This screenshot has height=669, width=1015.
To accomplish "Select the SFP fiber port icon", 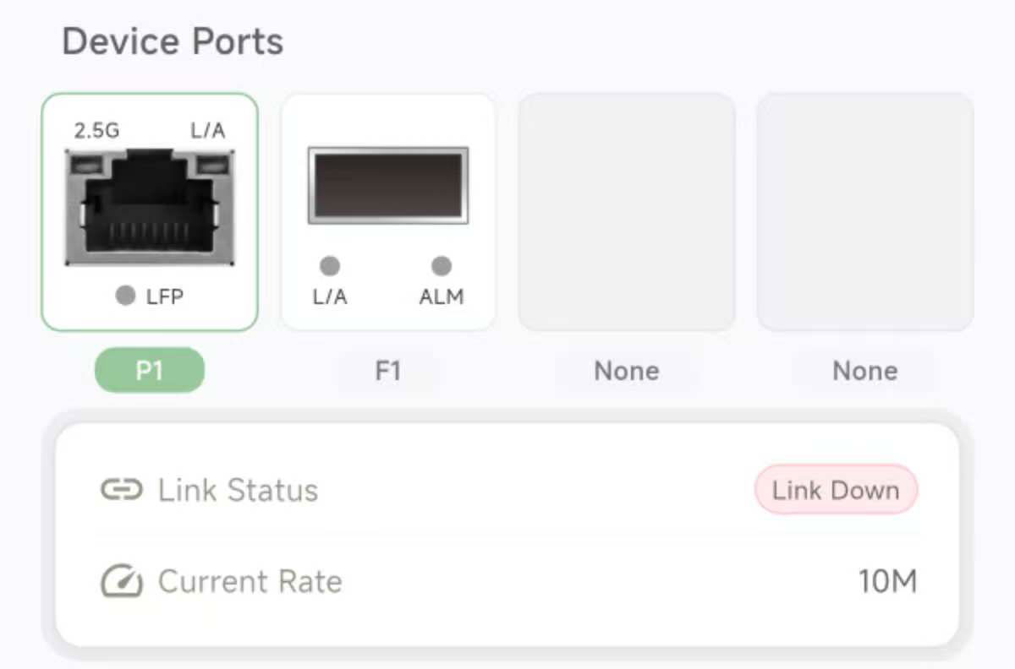I will [x=387, y=186].
